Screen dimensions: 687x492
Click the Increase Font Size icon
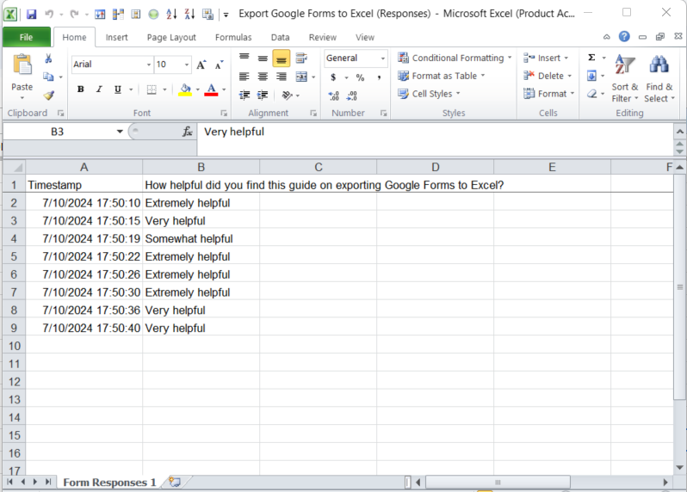[x=201, y=65]
